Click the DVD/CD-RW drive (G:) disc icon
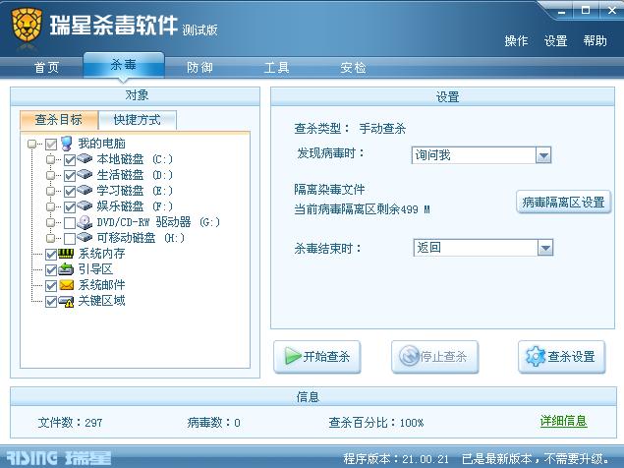 click(85, 222)
